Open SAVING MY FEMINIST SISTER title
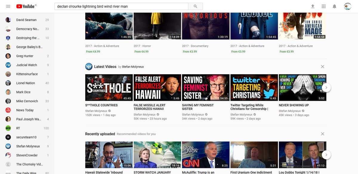Viewport: 358px width, 174px height. pyautogui.click(x=198, y=107)
